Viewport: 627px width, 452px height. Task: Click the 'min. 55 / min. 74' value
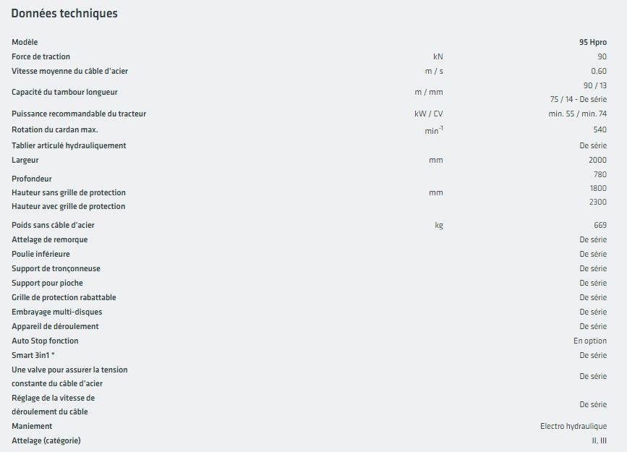[x=577, y=114]
